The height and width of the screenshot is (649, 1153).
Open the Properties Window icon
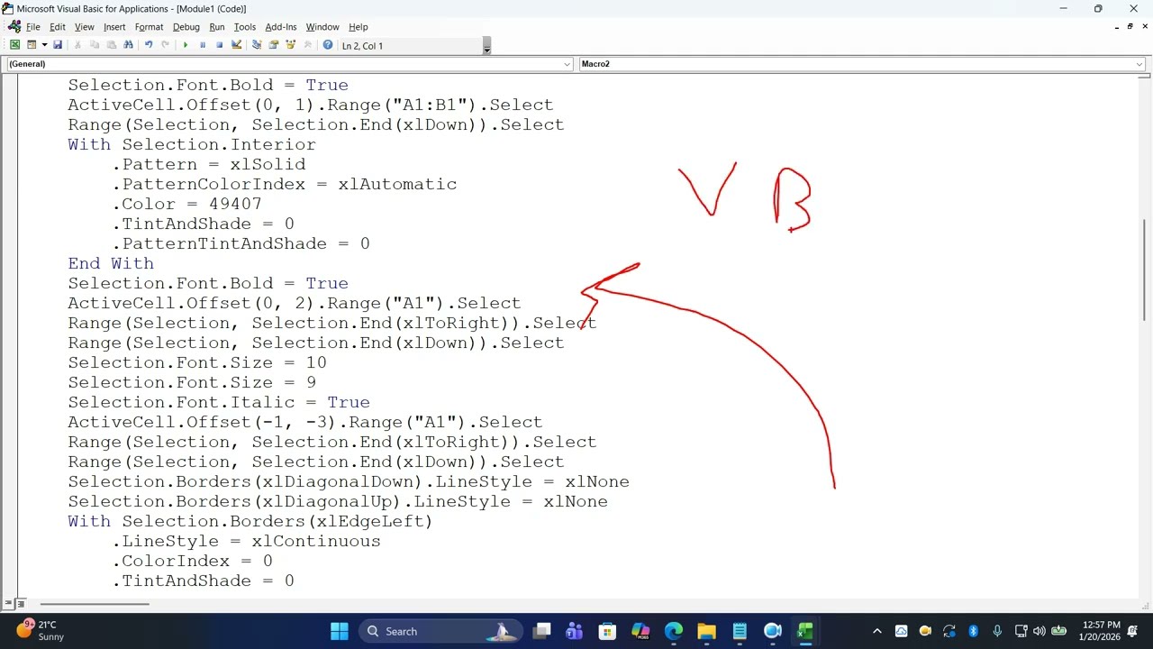pyautogui.click(x=274, y=45)
